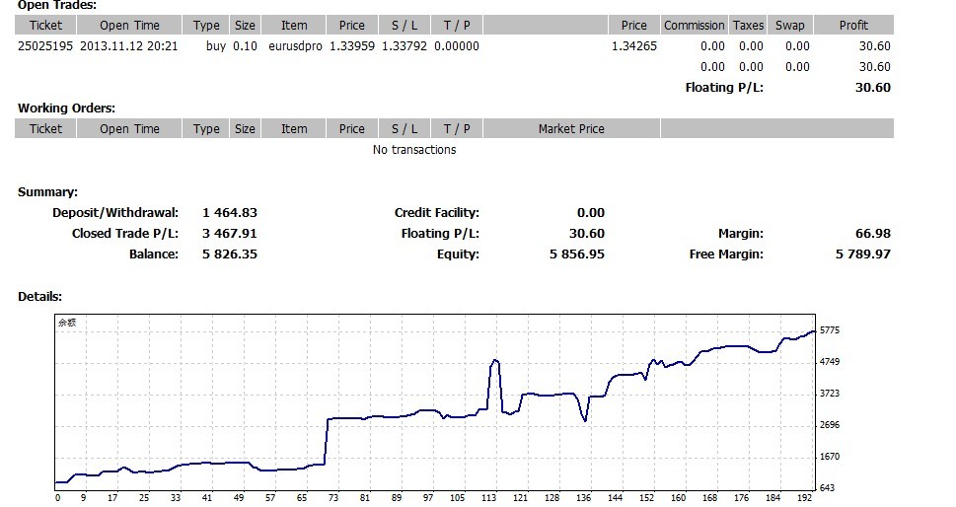The height and width of the screenshot is (507, 956).
Task: Click the Profit column header
Action: [x=853, y=26]
